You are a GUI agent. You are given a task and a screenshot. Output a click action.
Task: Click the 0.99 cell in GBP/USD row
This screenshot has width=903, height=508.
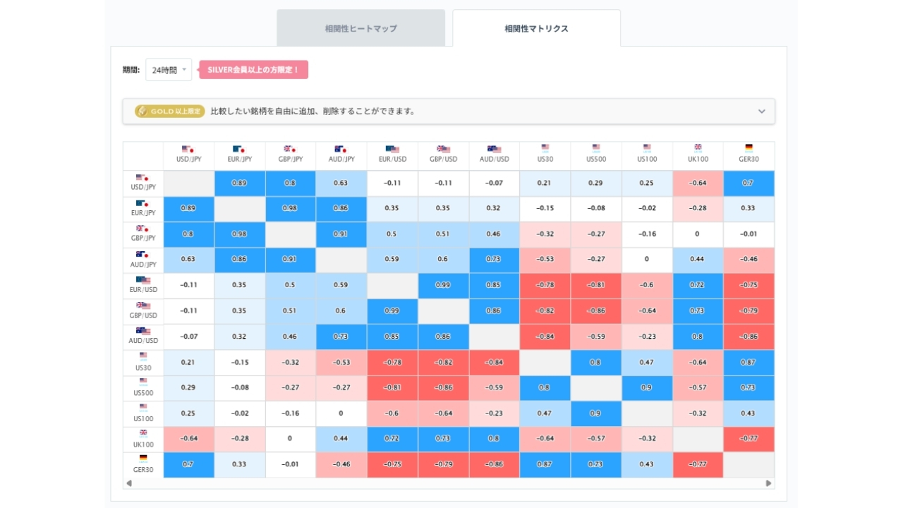pyautogui.click(x=392, y=311)
